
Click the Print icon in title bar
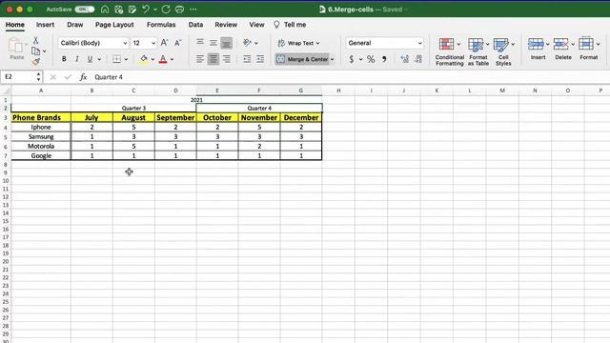click(179, 10)
